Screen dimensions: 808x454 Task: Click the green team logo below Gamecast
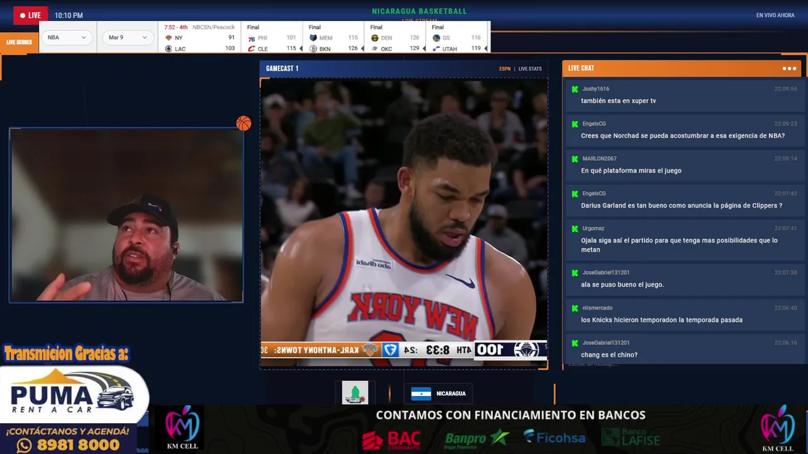point(355,393)
